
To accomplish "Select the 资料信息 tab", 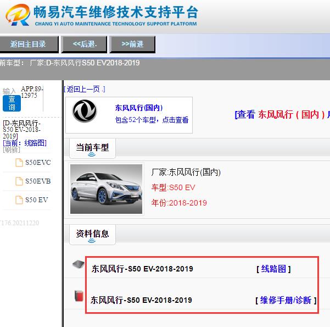I will point(92,235).
